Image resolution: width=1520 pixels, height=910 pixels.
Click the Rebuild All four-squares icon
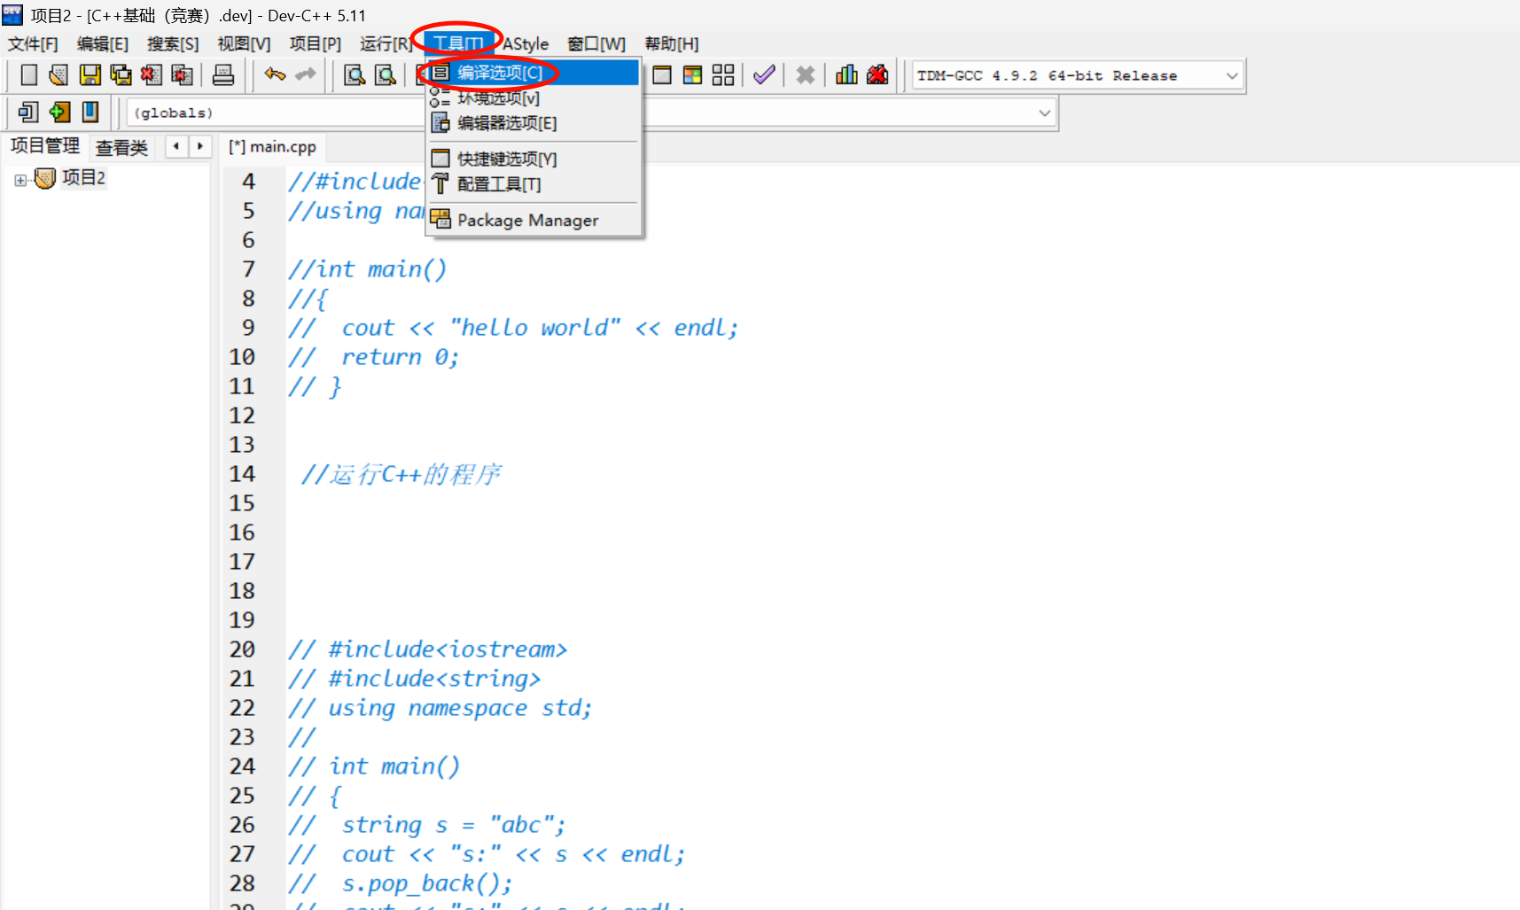pyautogui.click(x=723, y=75)
